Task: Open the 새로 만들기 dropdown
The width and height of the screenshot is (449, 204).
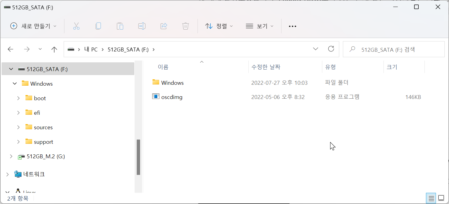Action: coord(33,26)
